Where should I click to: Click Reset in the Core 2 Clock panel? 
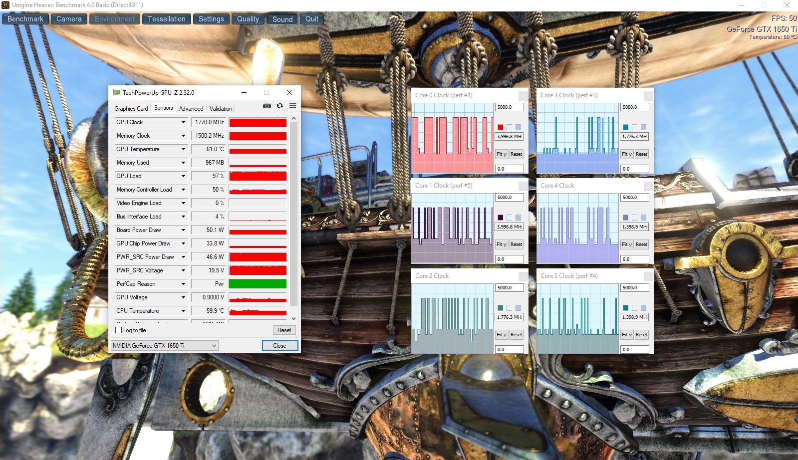point(517,335)
